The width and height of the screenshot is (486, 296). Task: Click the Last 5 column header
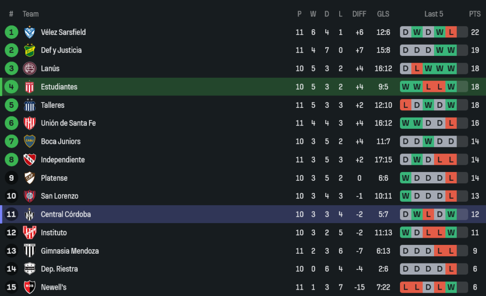pyautogui.click(x=434, y=14)
